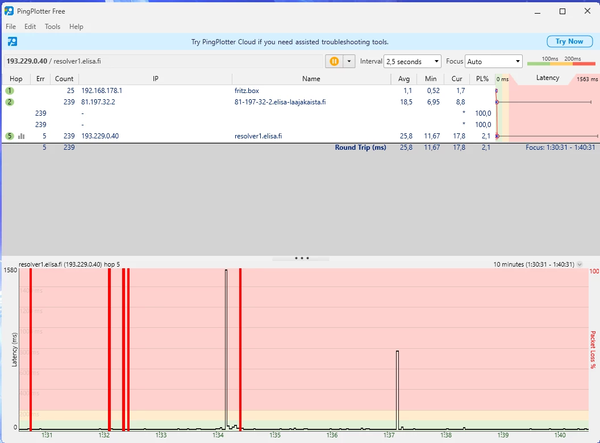Pause the trace with the orange pause button

point(334,61)
